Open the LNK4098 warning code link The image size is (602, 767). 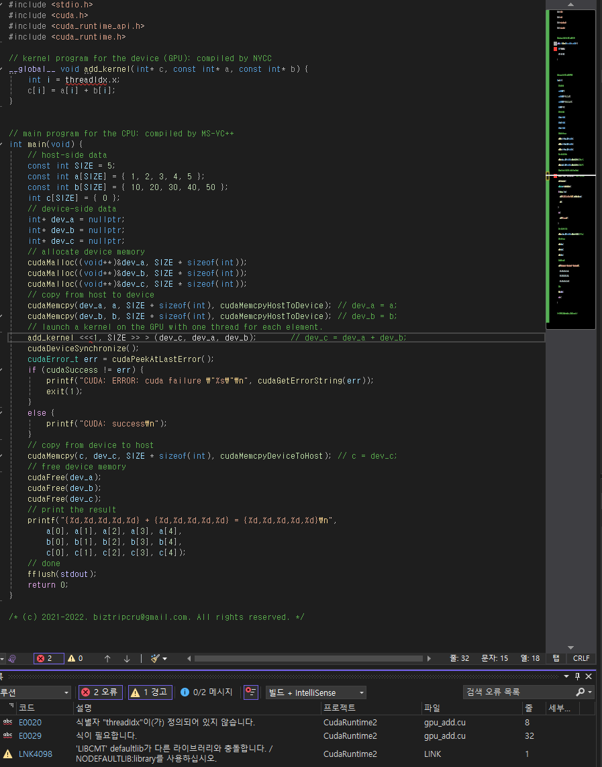35,754
